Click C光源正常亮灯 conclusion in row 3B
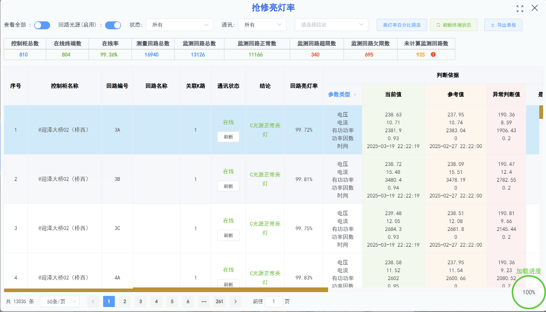Image resolution: width=546 pixels, height=312 pixels. pos(265,179)
